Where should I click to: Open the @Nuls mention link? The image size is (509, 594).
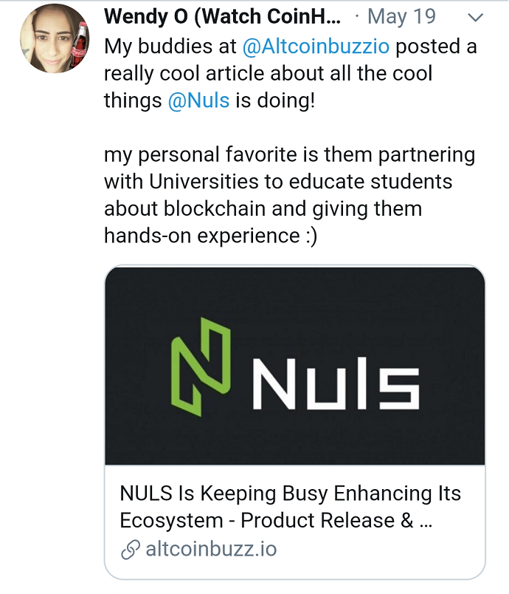(x=198, y=100)
